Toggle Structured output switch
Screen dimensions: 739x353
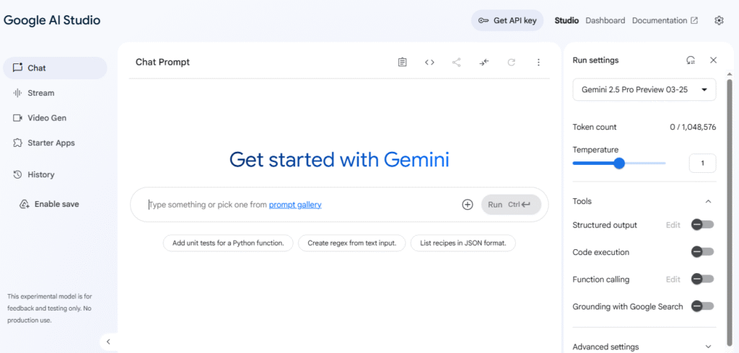702,225
